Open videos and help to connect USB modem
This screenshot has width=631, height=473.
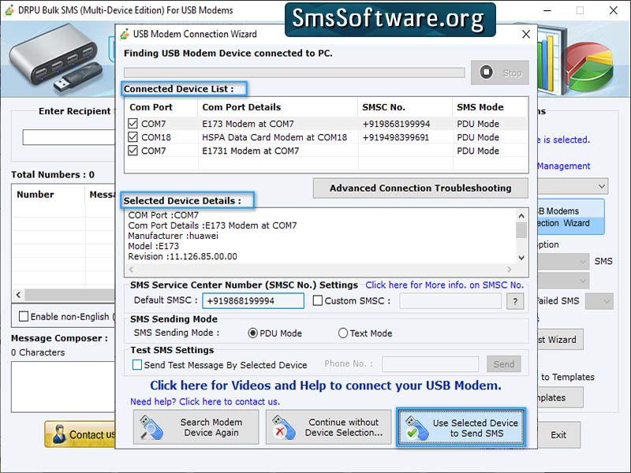326,385
